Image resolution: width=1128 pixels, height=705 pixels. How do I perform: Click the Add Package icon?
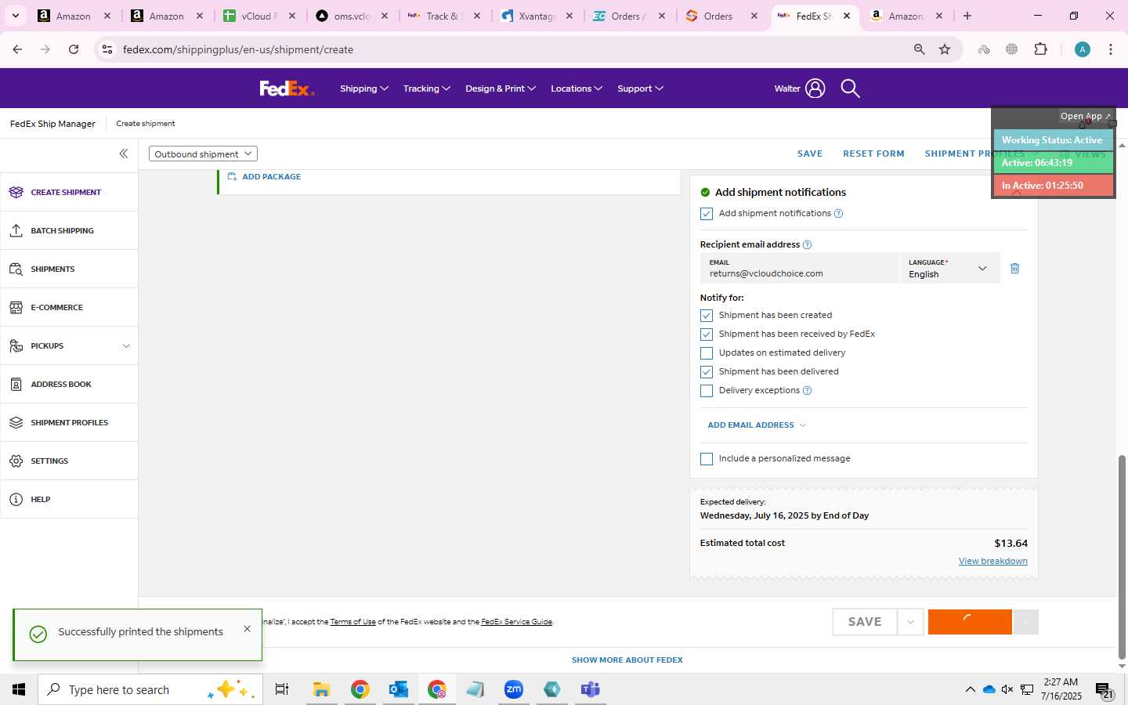[232, 176]
